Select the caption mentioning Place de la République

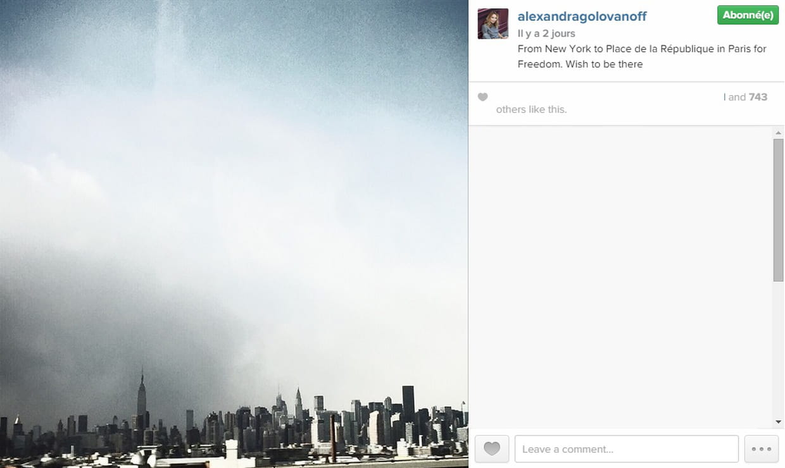[x=642, y=56]
